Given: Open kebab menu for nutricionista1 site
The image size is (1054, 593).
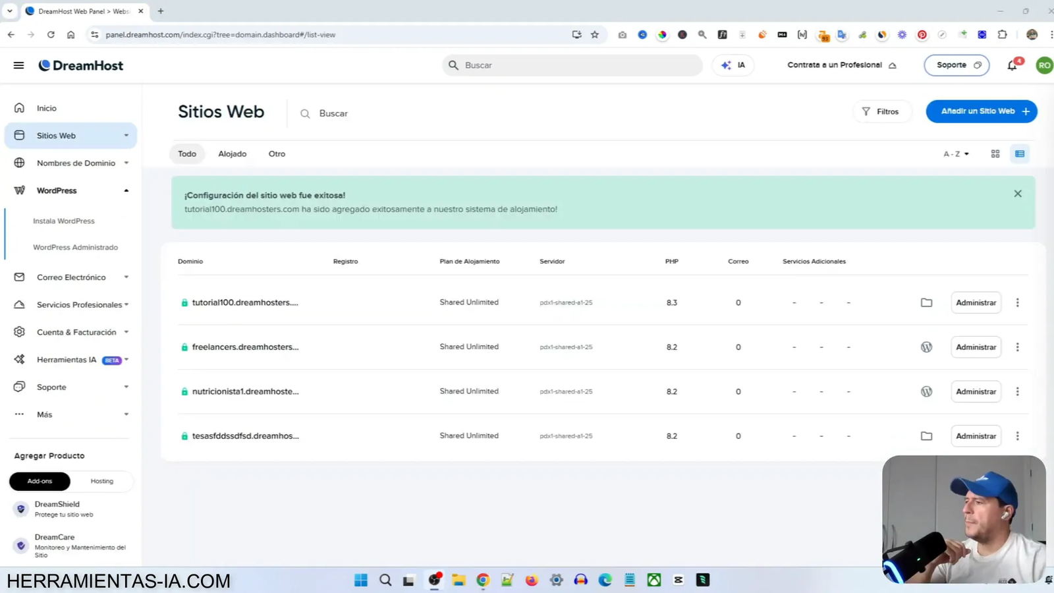Looking at the screenshot, I should coord(1017,391).
